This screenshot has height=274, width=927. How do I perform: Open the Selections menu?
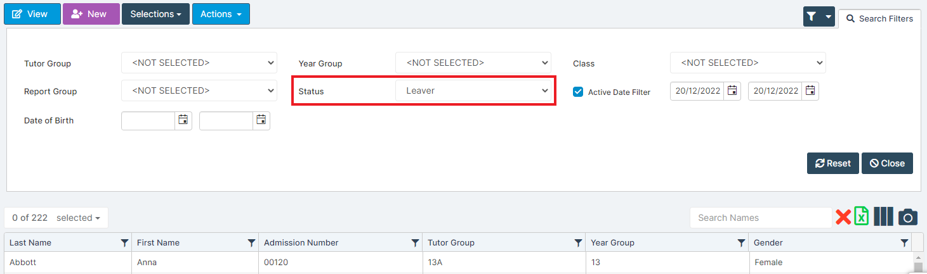(155, 14)
